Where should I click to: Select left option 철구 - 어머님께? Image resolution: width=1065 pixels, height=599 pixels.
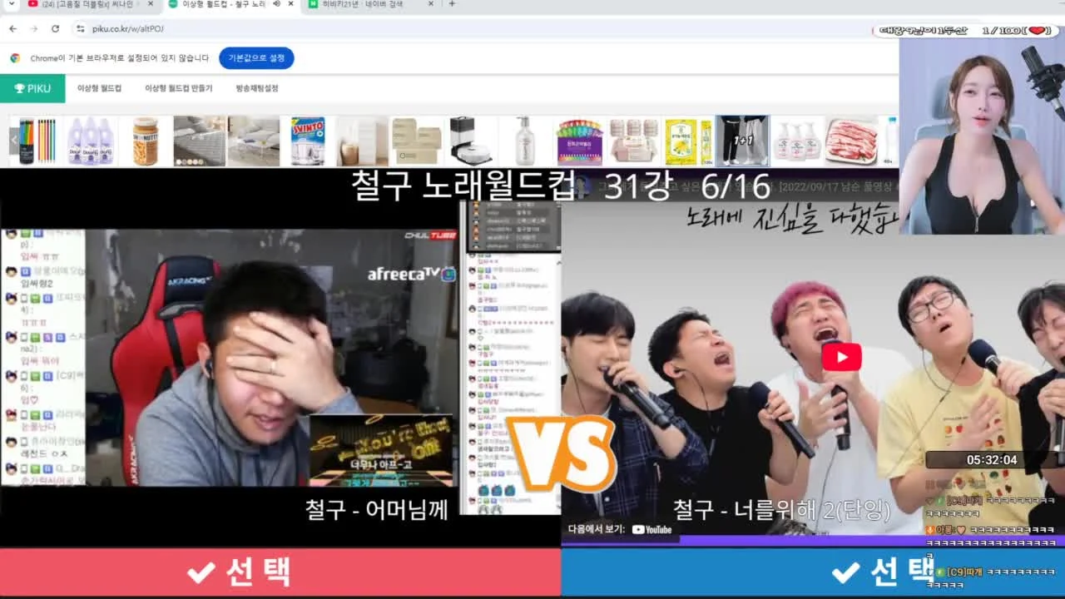pyautogui.click(x=280, y=572)
